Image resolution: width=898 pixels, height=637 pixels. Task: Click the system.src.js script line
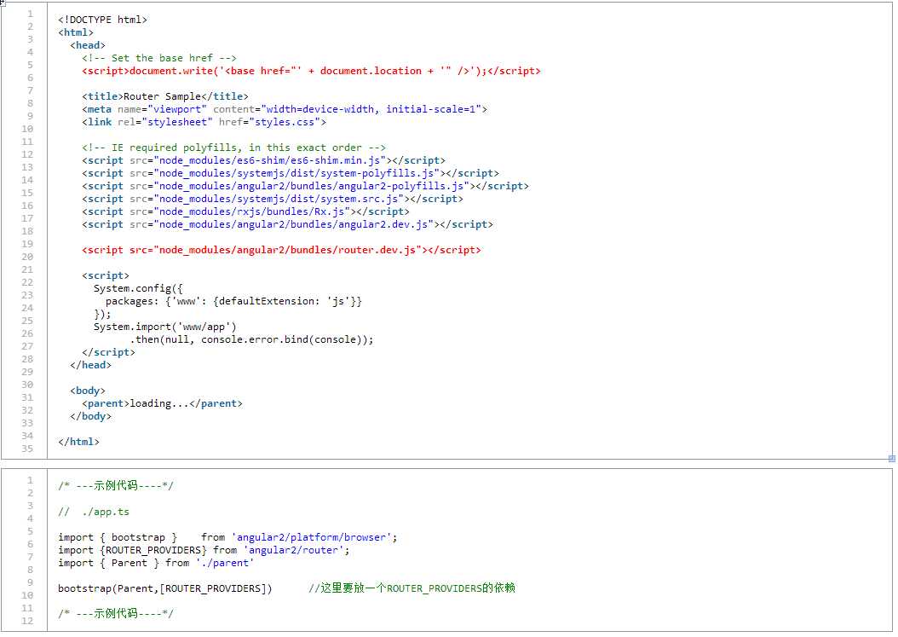(x=273, y=199)
